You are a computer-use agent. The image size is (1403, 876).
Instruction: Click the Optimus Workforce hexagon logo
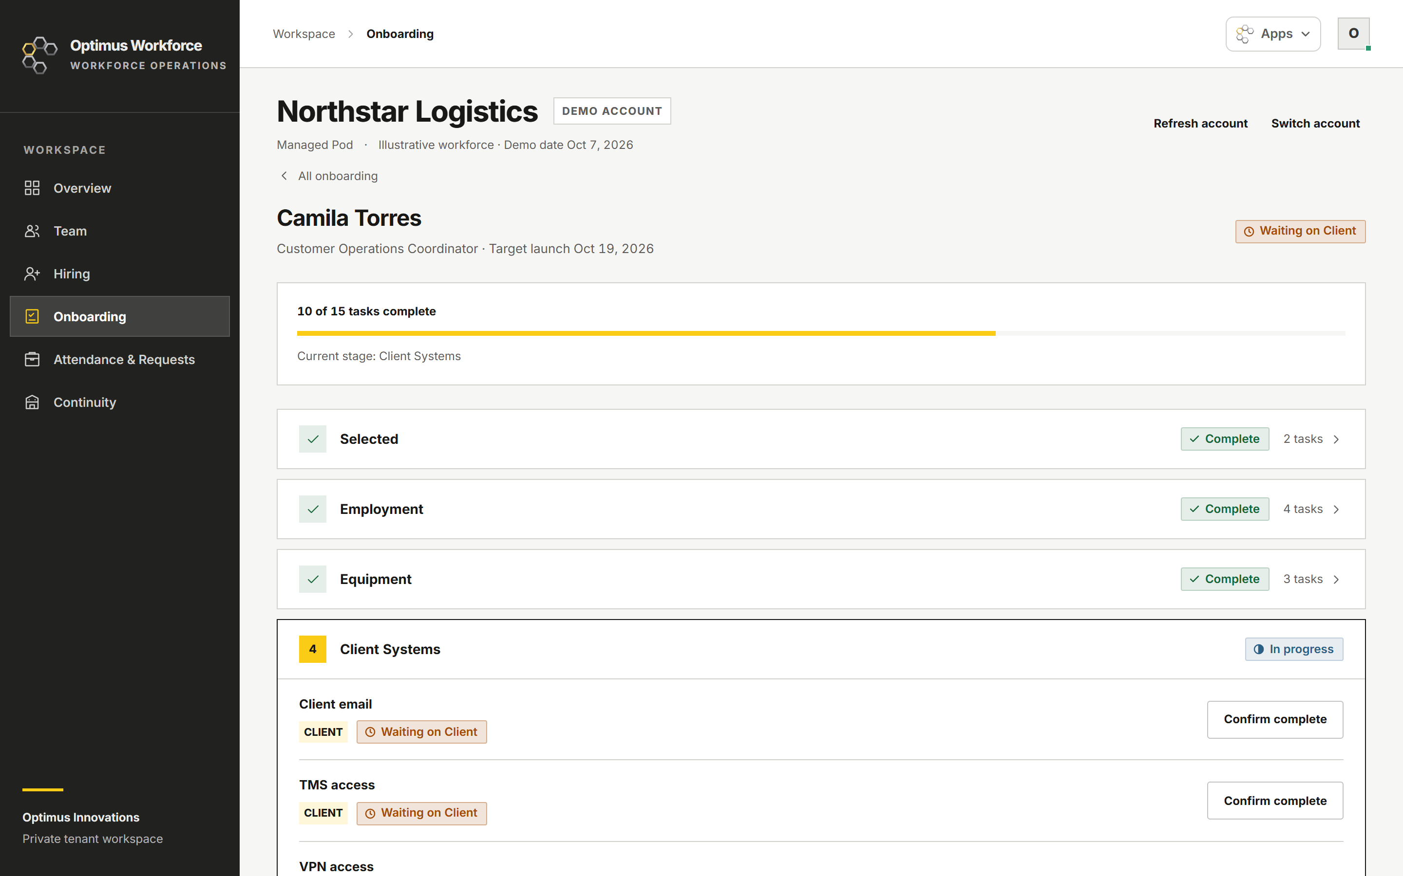[39, 55]
